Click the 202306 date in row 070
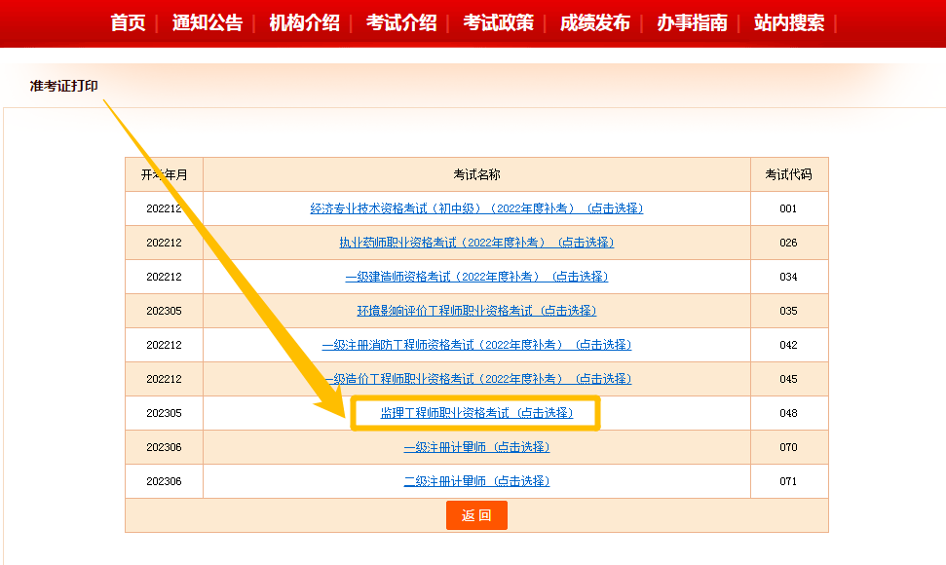Screen dimensions: 946x565 164,447
